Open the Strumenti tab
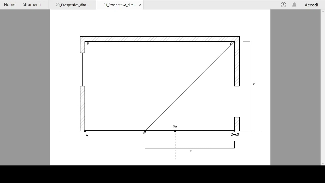 [x=32, y=5]
